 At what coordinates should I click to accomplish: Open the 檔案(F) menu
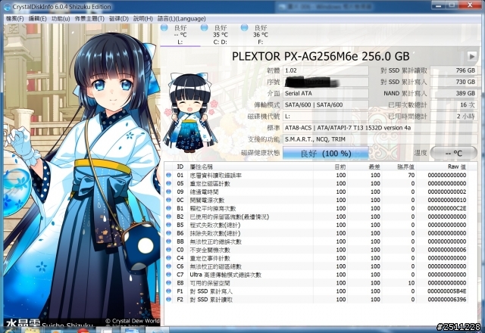coord(15,18)
